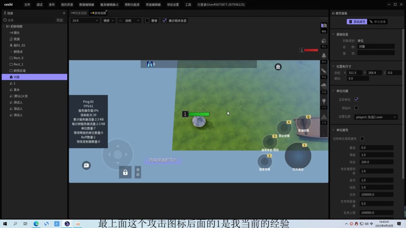Open the chat bubble icon in game view
Image resolution: width=406 pixels, height=228 pixels.
coord(86,165)
